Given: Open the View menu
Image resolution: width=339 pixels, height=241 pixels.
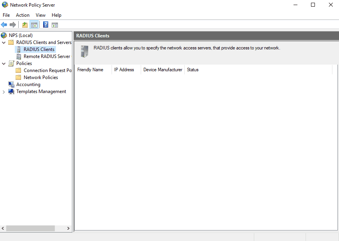Looking at the screenshot, I should pyautogui.click(x=41, y=15).
